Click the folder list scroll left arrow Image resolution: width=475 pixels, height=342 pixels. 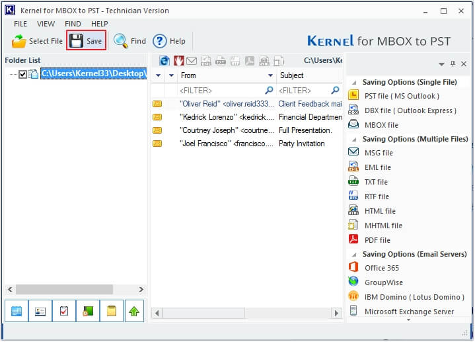point(11,290)
